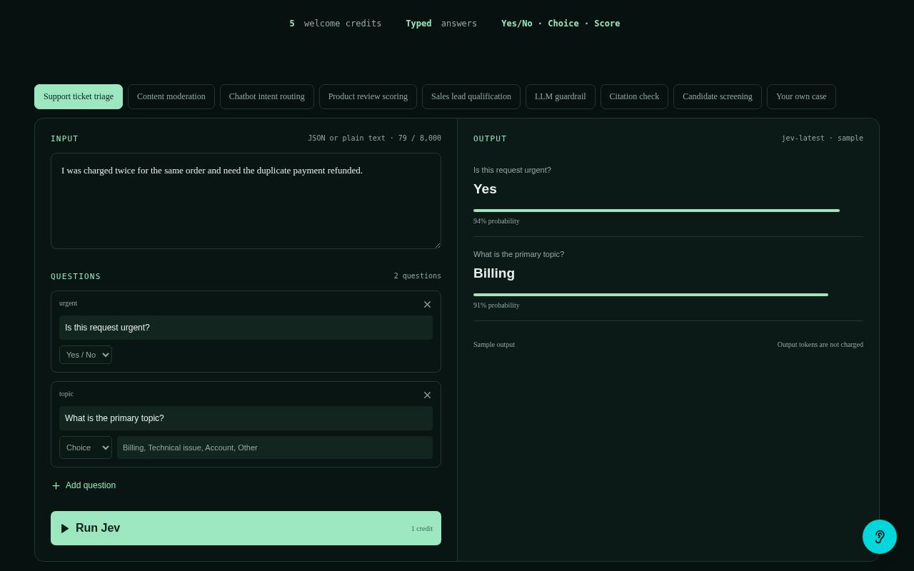Open the Your own case tab

[x=801, y=96]
